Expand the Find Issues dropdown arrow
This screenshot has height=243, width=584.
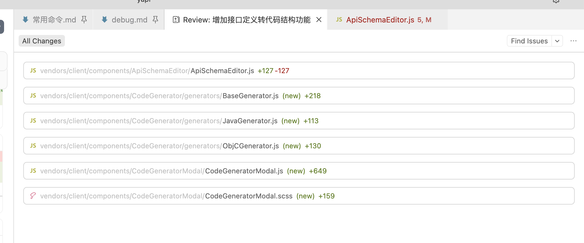click(x=557, y=41)
